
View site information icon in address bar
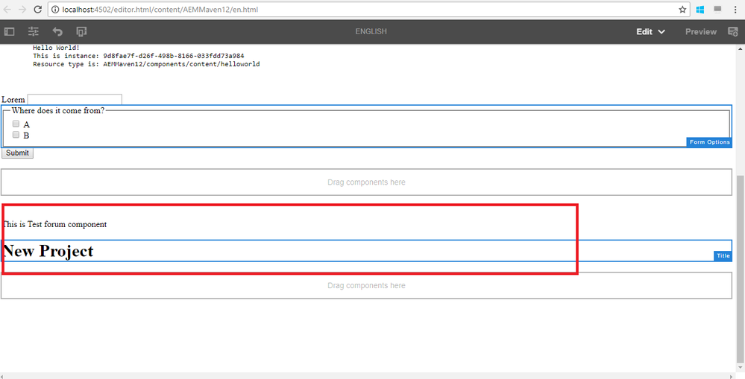(55, 10)
